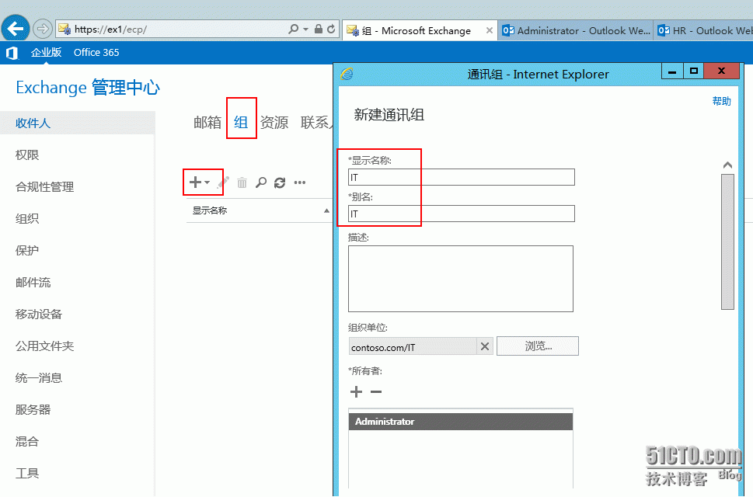
Task: Click the address bar refresh icon
Action: (331, 29)
